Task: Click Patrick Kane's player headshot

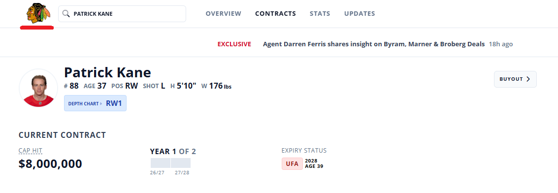Action: (38, 88)
